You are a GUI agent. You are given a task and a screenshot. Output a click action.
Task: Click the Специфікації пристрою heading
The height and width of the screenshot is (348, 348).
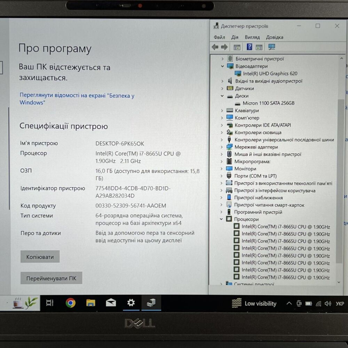64,126
